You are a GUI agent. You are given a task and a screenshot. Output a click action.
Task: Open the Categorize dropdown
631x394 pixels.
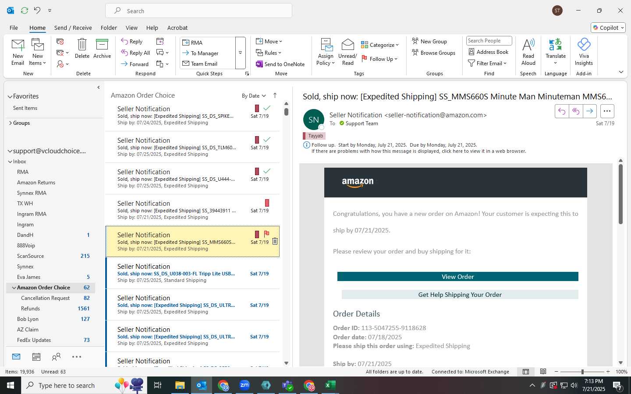click(380, 45)
